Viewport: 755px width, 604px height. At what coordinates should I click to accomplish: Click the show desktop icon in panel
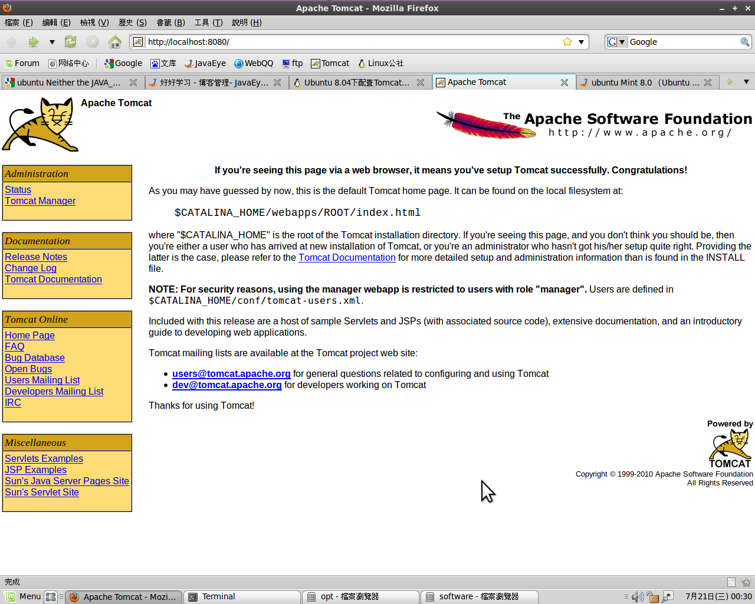(51, 597)
